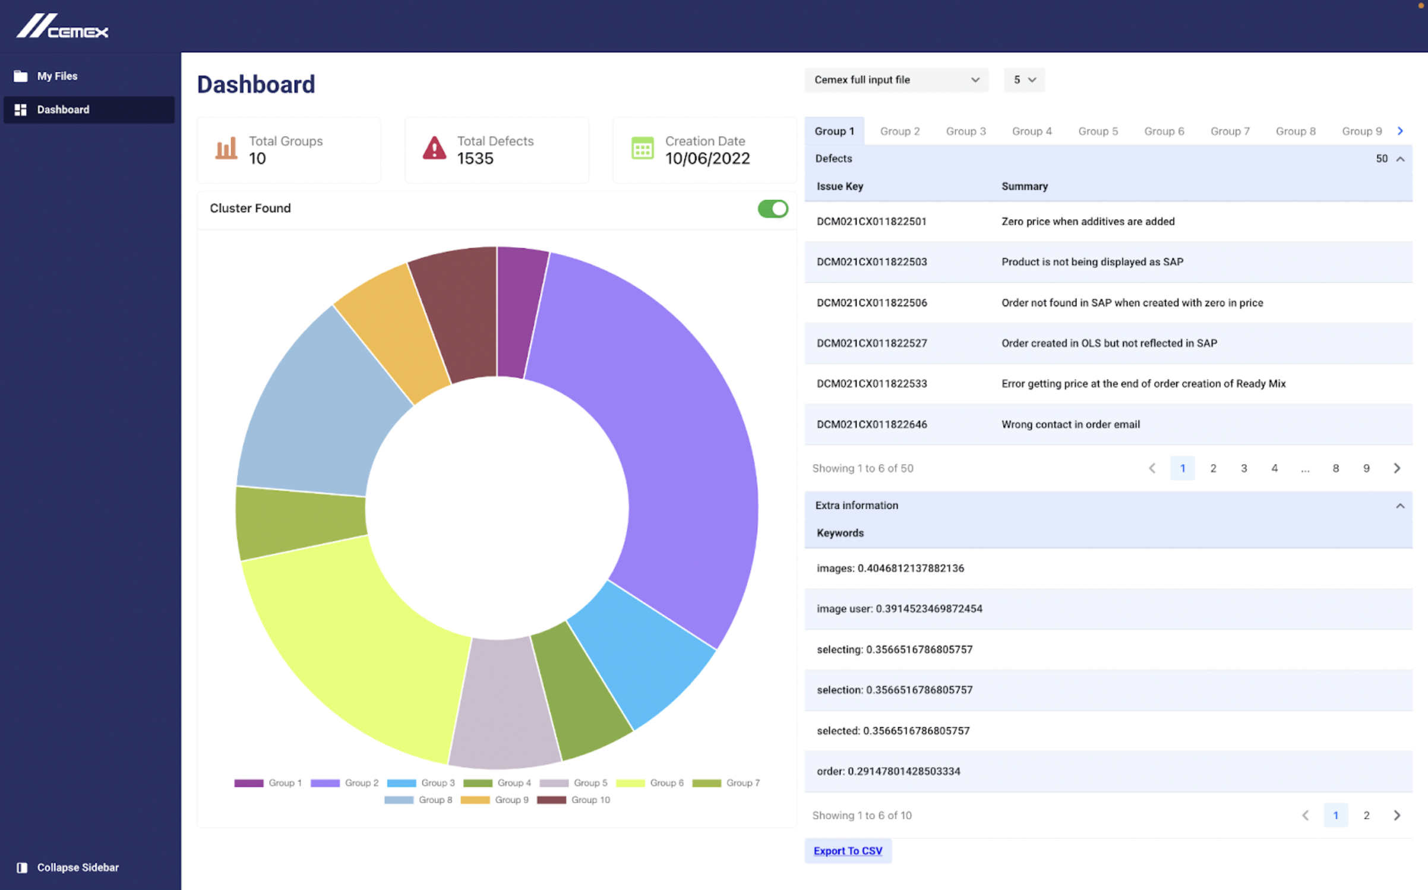The image size is (1428, 890).
Task: Click the Creation Date calendar icon
Action: point(642,149)
